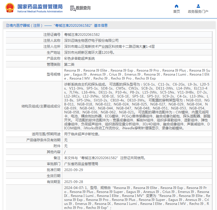This screenshot has width=217, height=210.
Task: Select 广东省药品监督管理局 value
Action: click(81, 164)
